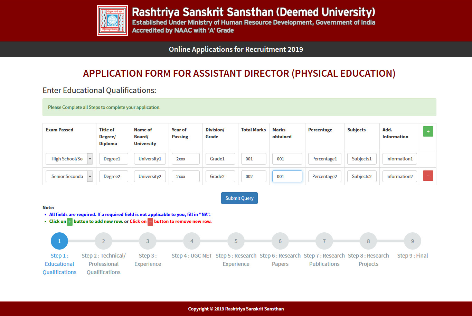Select step 8 Research Projects circle
The image size is (472, 316).
coord(368,241)
